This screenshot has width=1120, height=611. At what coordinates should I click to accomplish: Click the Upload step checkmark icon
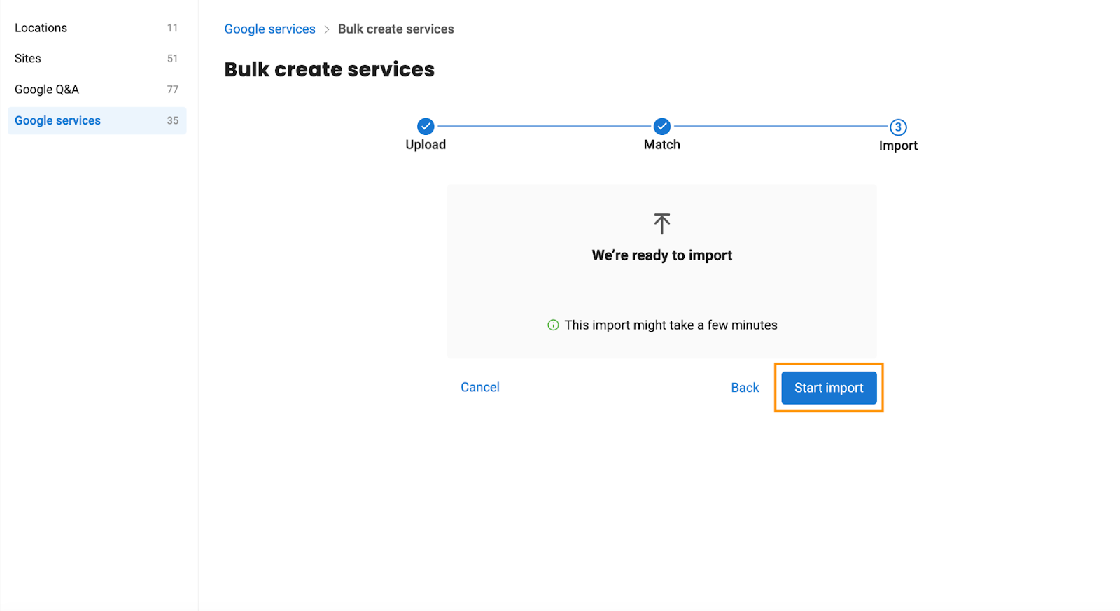click(426, 127)
